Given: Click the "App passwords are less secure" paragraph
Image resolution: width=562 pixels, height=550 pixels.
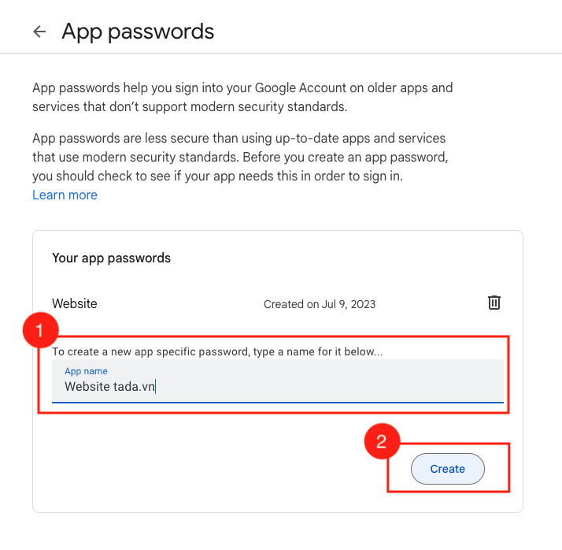Looking at the screenshot, I should pos(239,158).
